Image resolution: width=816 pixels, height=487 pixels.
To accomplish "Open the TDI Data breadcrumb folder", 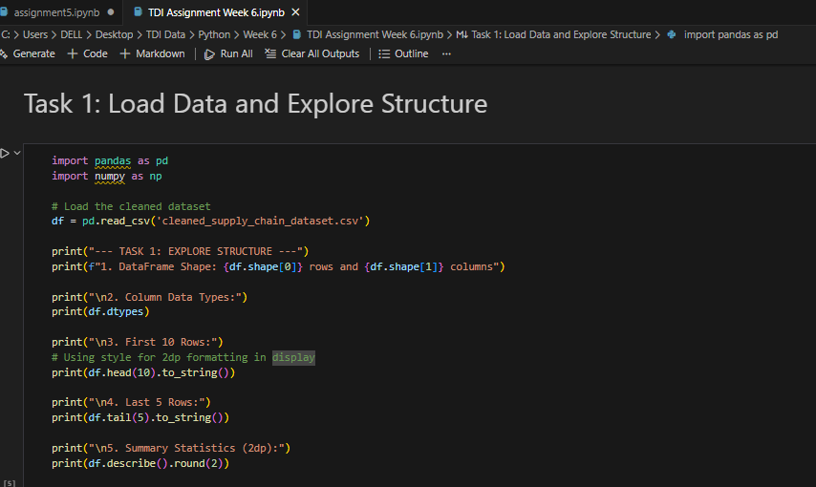I will (165, 35).
